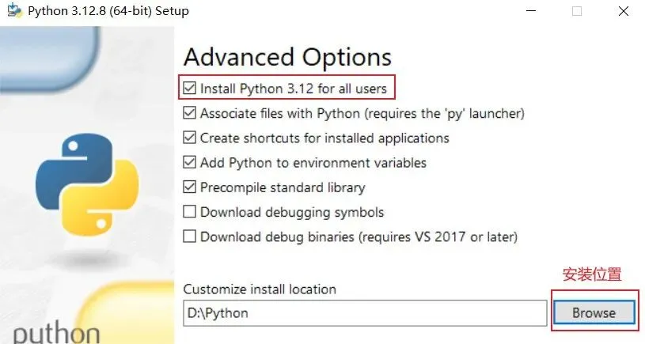
Task: Click the maximize window button
Action: [577, 12]
